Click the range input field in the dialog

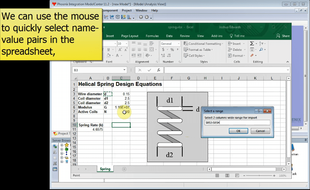[x=237, y=123]
